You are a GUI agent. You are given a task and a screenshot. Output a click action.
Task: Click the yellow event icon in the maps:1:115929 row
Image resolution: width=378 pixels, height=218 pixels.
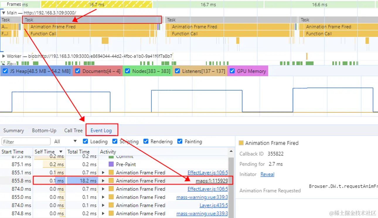click(111, 181)
